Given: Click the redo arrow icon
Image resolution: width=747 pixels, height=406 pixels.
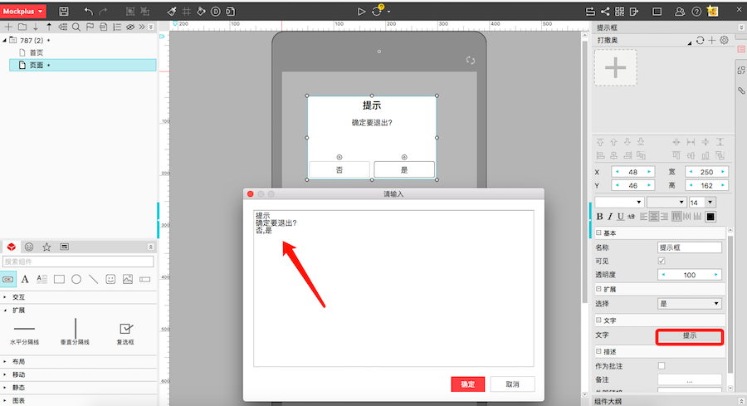Looking at the screenshot, I should coord(103,12).
